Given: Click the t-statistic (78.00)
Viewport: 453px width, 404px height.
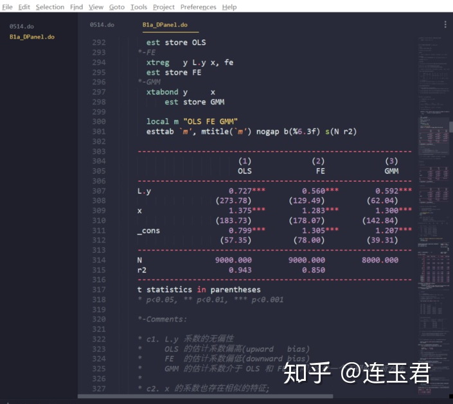Looking at the screenshot, I should tap(309, 240).
